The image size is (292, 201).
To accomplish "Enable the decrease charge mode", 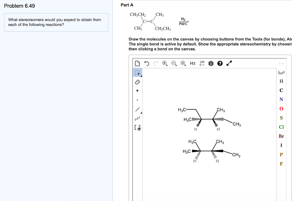I will point(137,100).
